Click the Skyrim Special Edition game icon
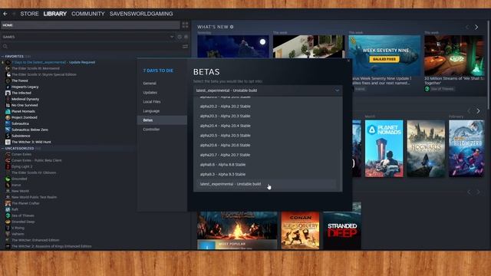Screen dimensions: 491x276 [8, 74]
